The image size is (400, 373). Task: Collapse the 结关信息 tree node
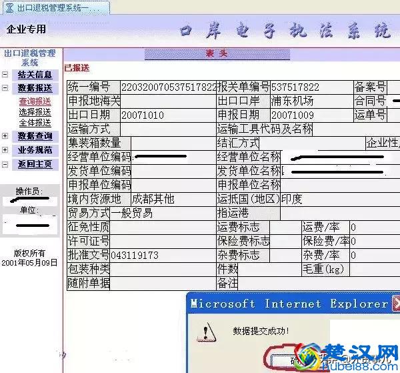pos(5,75)
